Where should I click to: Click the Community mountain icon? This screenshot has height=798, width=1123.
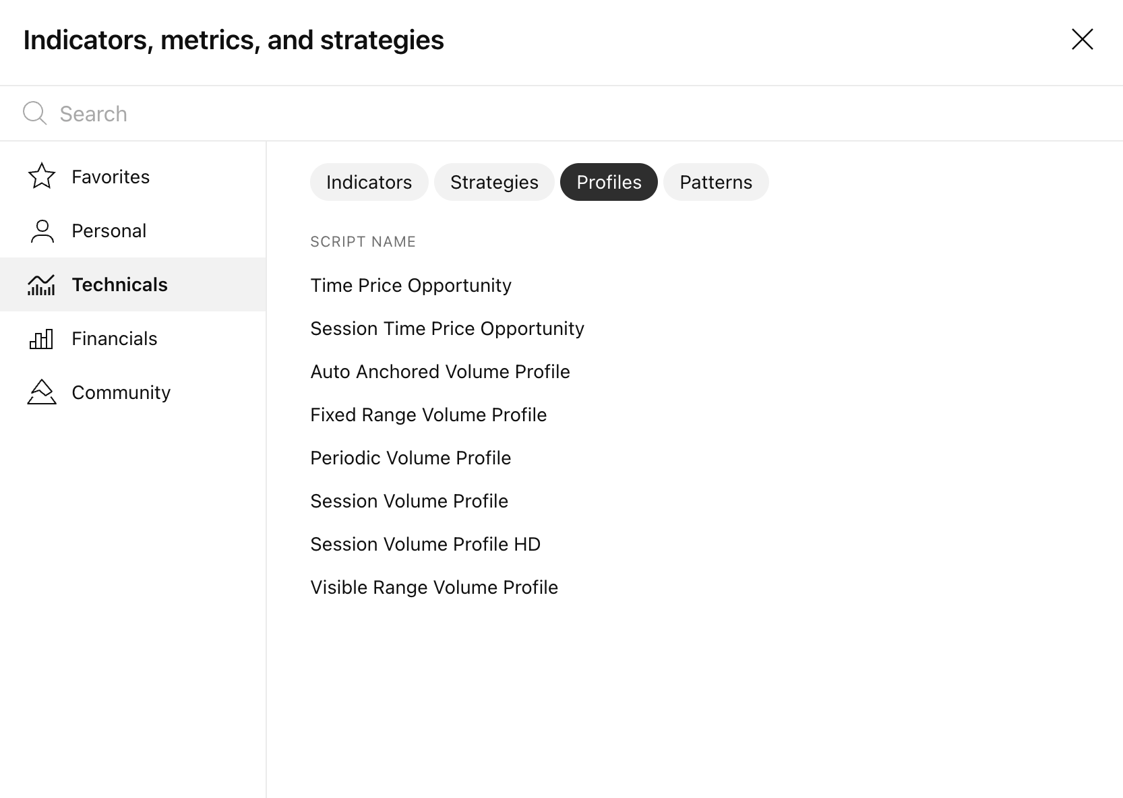(42, 392)
